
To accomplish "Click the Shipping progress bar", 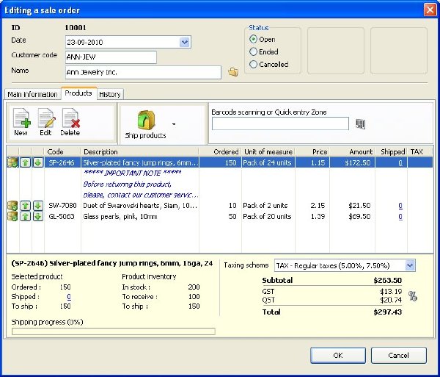I will point(114,331).
